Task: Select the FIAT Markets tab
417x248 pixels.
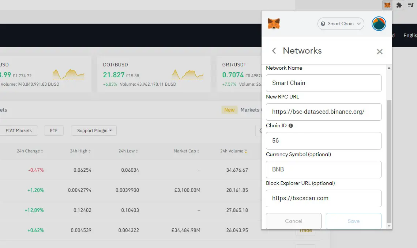Action: pyautogui.click(x=19, y=131)
